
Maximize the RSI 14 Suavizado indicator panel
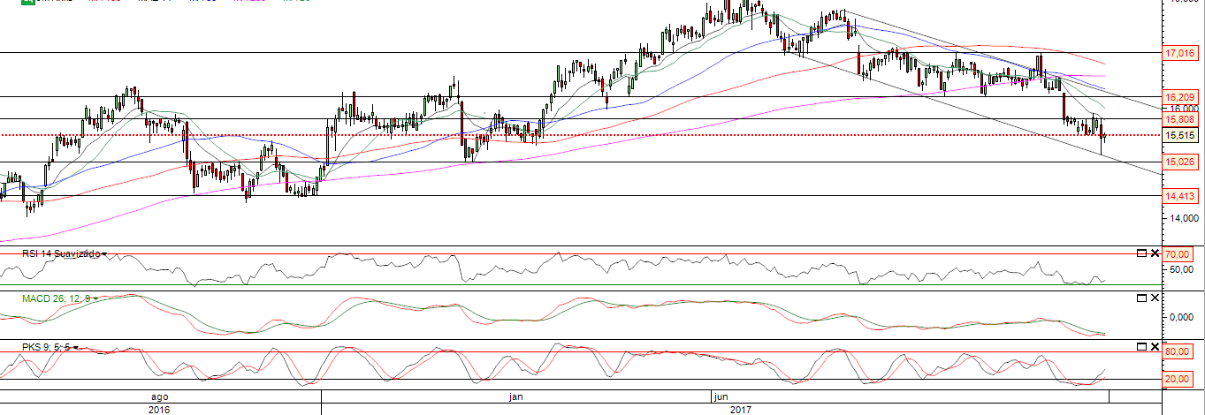click(1141, 253)
